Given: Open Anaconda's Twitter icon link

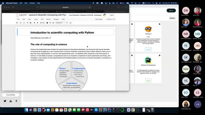Looking at the screenshot, I should [x=5, y=101].
